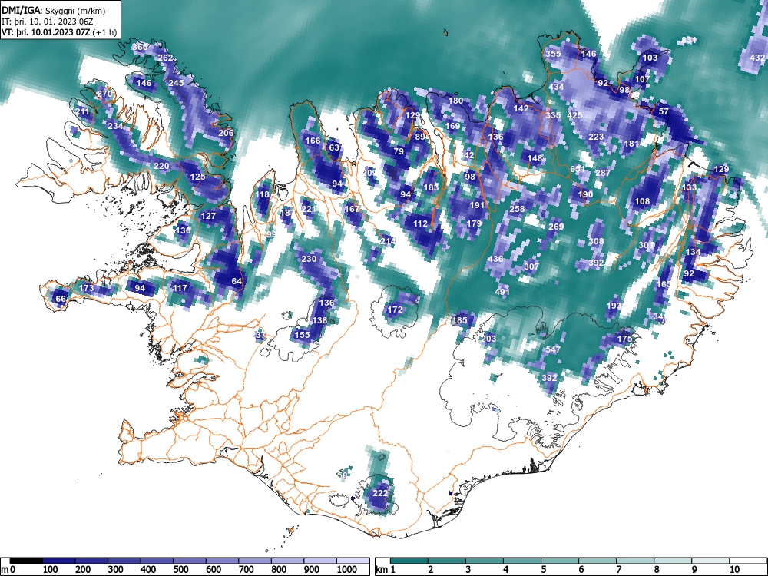The height and width of the screenshot is (576, 768).
Task: Click the visibility value '172'
Action: [395, 310]
